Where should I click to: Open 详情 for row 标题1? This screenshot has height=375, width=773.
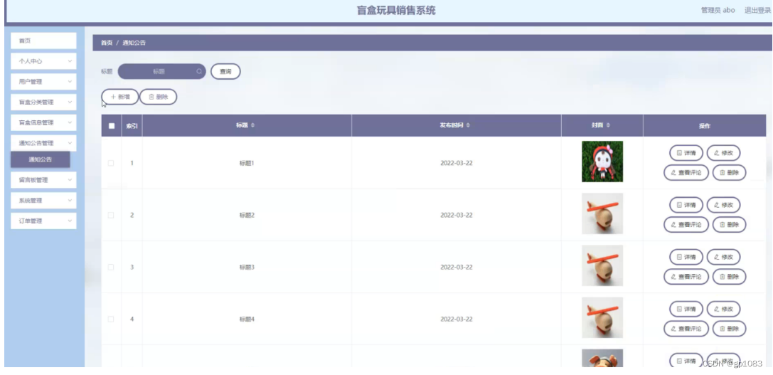pos(686,153)
